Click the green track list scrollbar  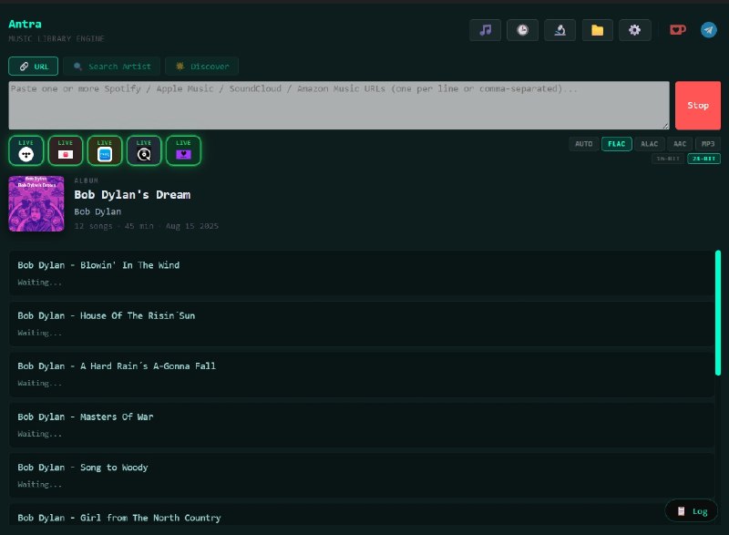pyautogui.click(x=718, y=313)
